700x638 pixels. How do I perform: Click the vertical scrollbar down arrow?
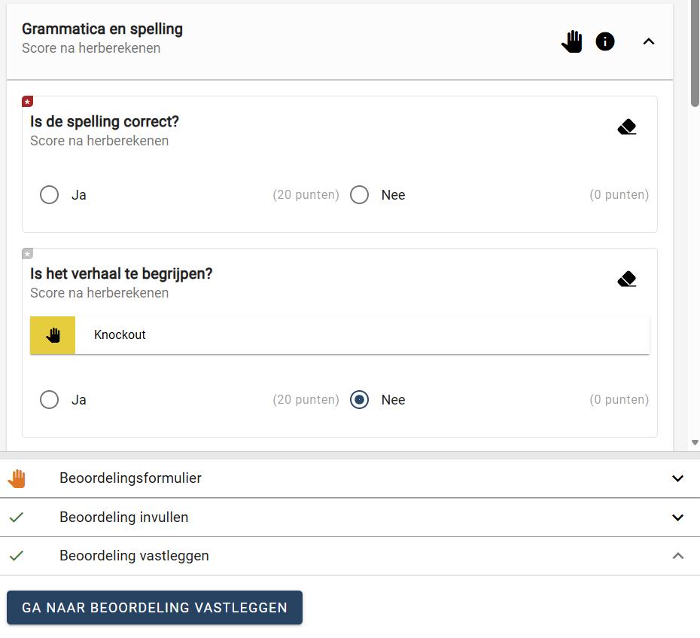(x=695, y=442)
